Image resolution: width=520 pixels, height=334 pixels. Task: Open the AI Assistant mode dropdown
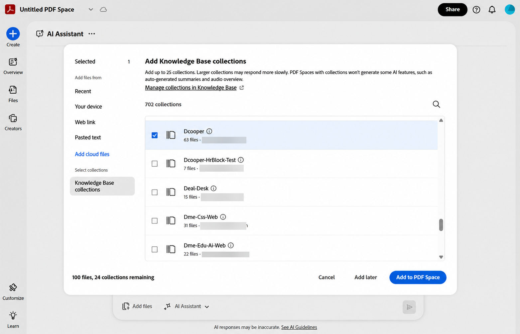coord(187,306)
